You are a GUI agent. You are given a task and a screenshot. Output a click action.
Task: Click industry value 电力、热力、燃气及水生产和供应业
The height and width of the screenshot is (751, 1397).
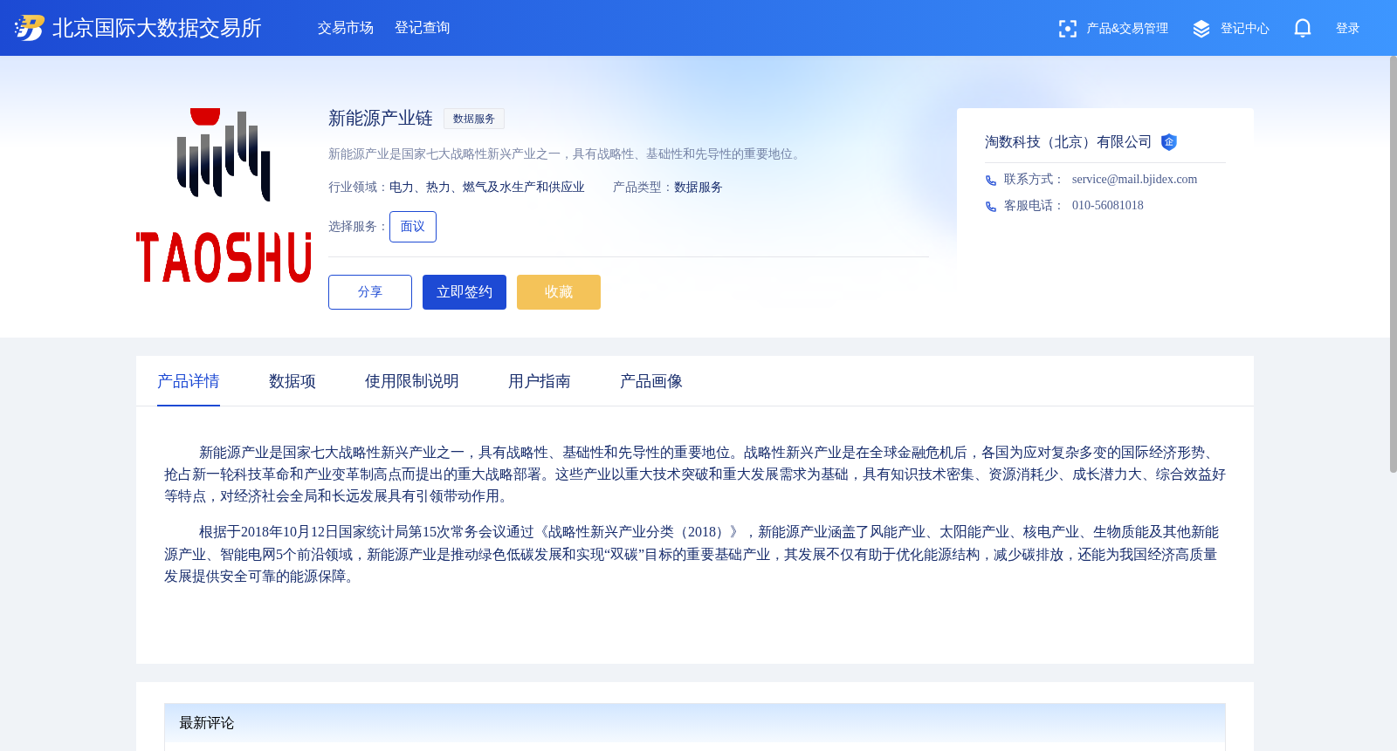(x=487, y=188)
